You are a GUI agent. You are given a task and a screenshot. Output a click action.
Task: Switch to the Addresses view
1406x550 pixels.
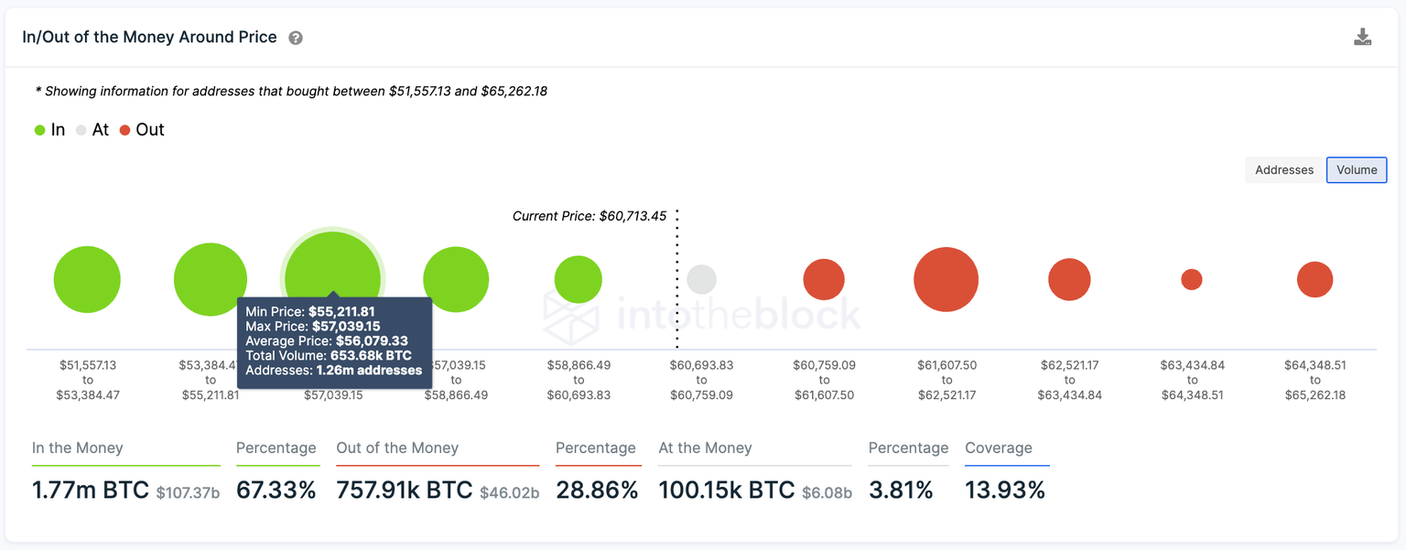pos(1284,170)
